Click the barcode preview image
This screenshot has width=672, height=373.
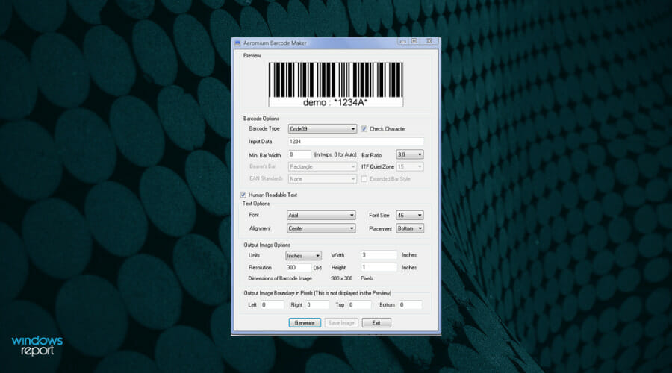[x=335, y=84]
